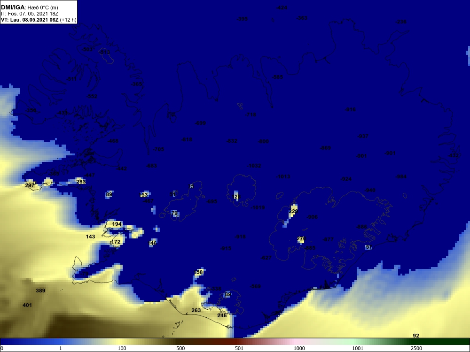
Task: Click the map value 153
Action: (144, 195)
